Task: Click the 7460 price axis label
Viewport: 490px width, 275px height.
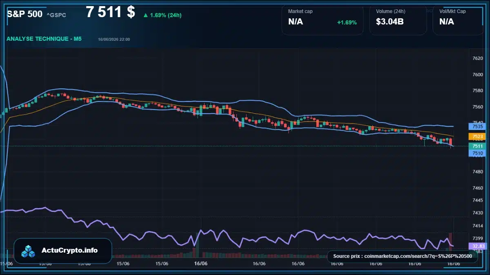Action: (x=477, y=188)
